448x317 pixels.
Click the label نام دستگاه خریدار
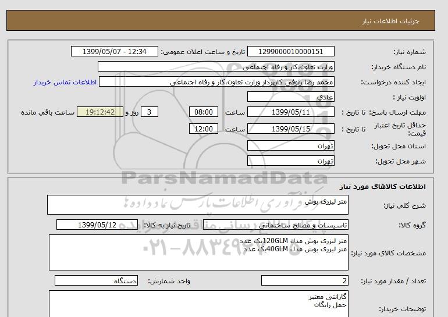click(399, 67)
